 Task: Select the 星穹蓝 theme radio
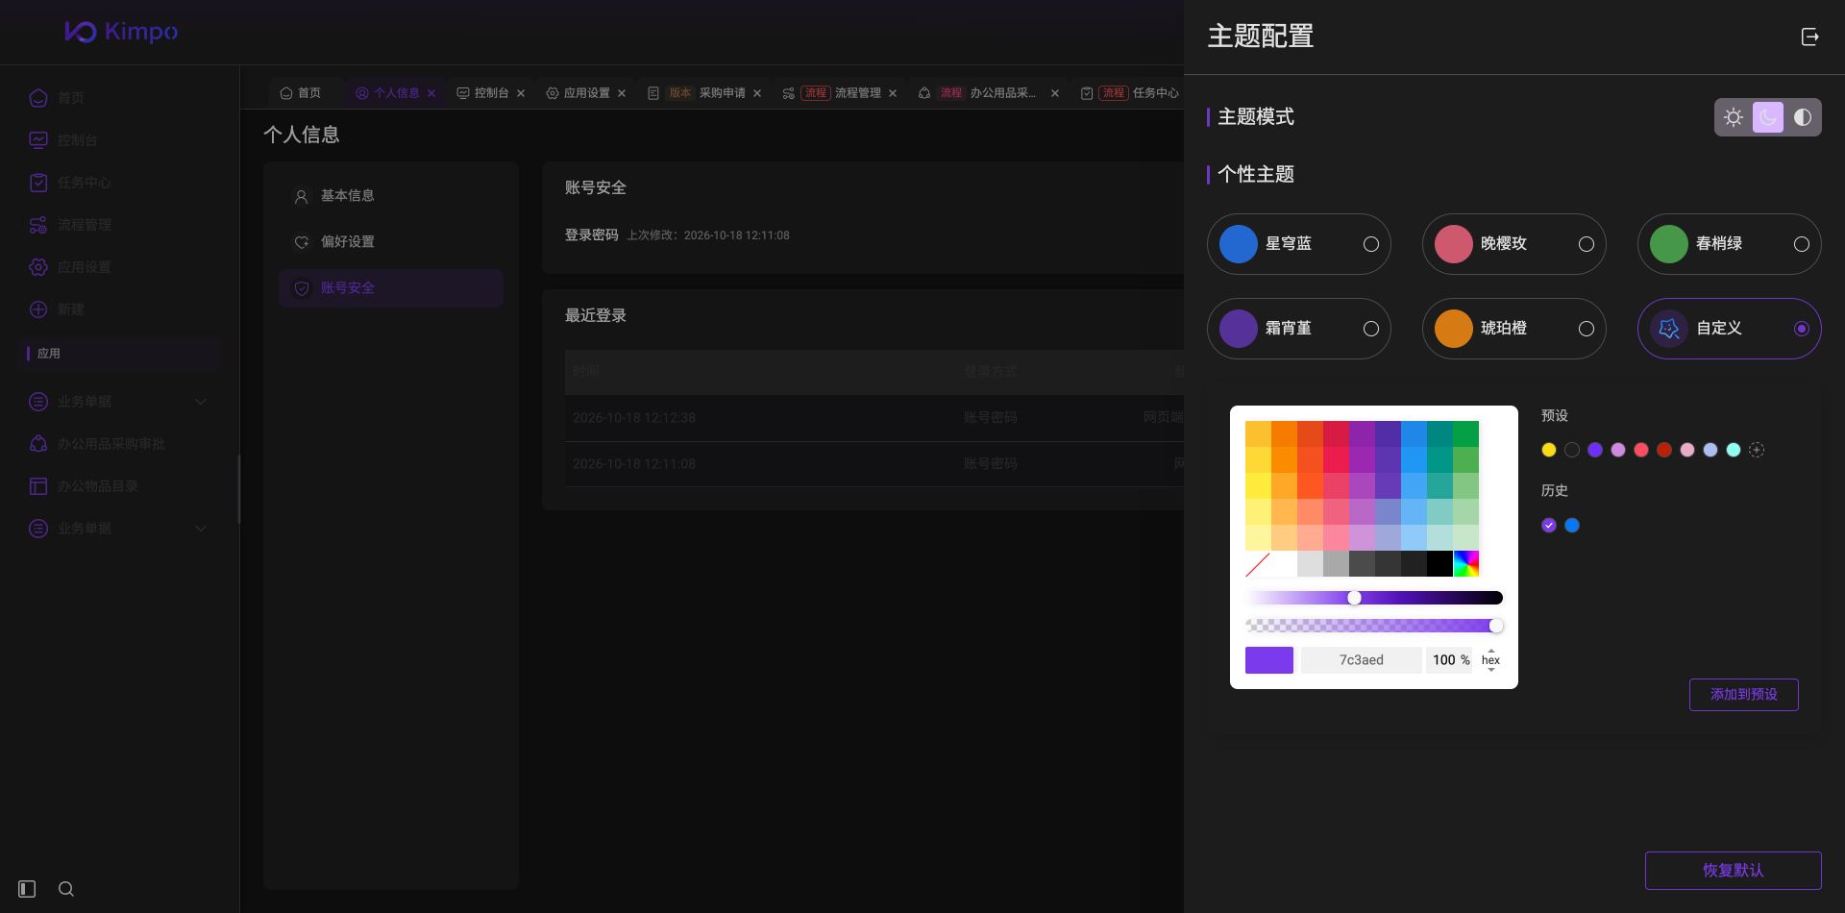tap(1371, 244)
